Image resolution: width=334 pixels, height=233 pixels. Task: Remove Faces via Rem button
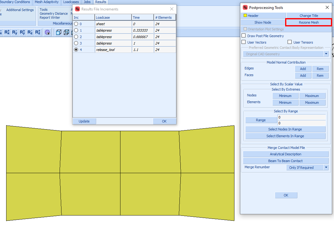[320, 76]
